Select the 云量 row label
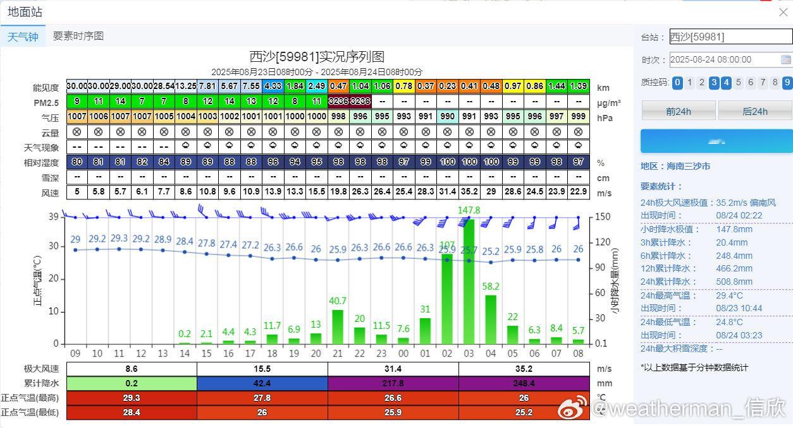 (51, 133)
